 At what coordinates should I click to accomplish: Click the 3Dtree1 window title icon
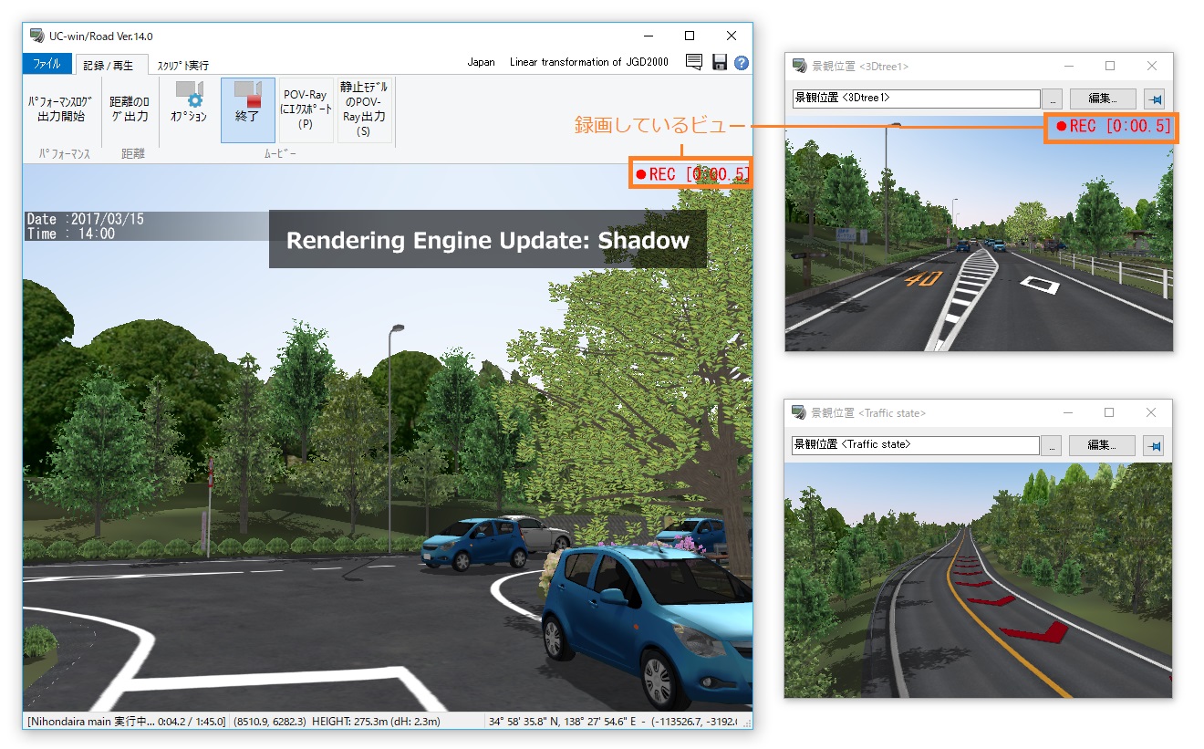[799, 66]
